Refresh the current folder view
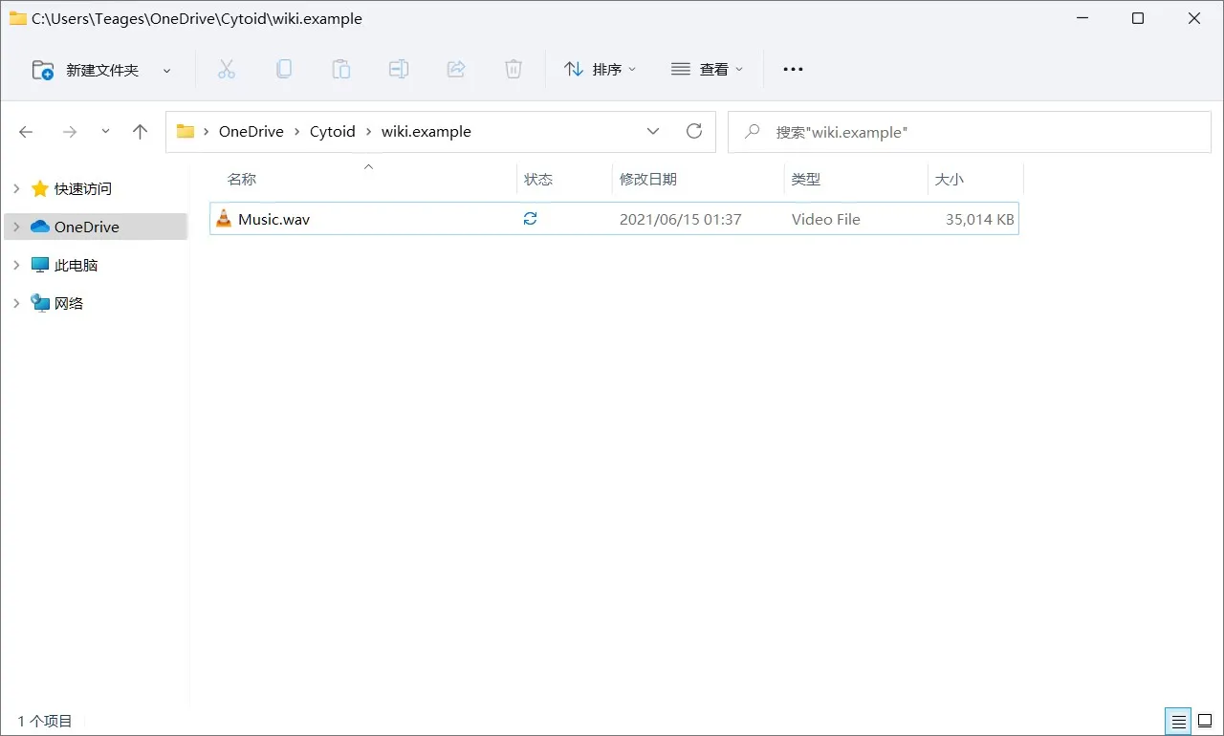This screenshot has height=736, width=1224. pos(694,132)
